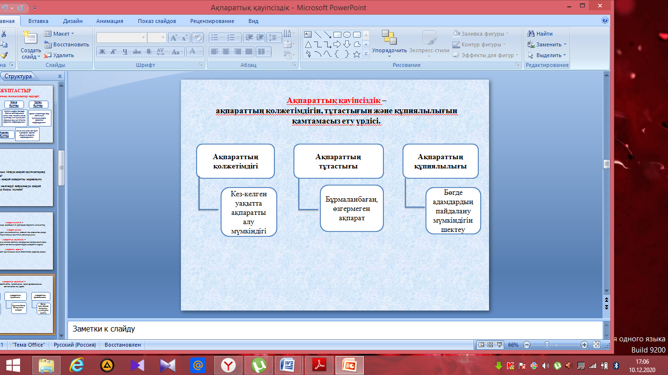The width and height of the screenshot is (668, 375).
Task: Select the Down Arrow shape
Action: coord(347,44)
